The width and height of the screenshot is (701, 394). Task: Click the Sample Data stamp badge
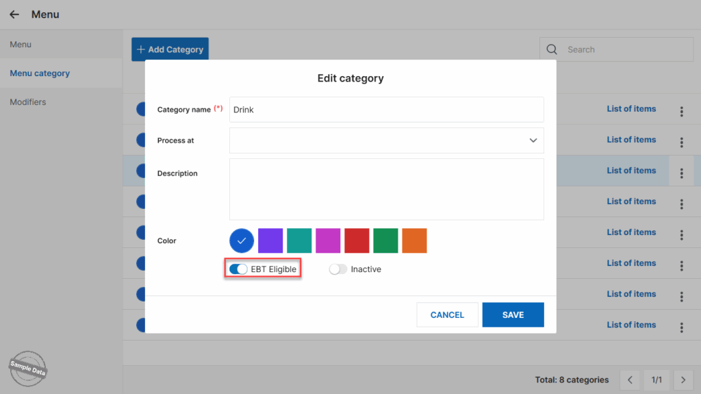click(28, 369)
